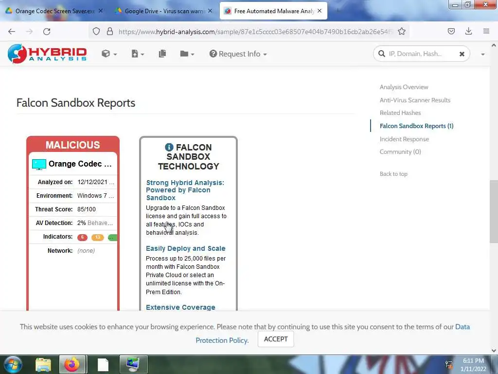Screen dimensions: 498x374
Task: Click the system tray network icon
Action: click(449, 364)
